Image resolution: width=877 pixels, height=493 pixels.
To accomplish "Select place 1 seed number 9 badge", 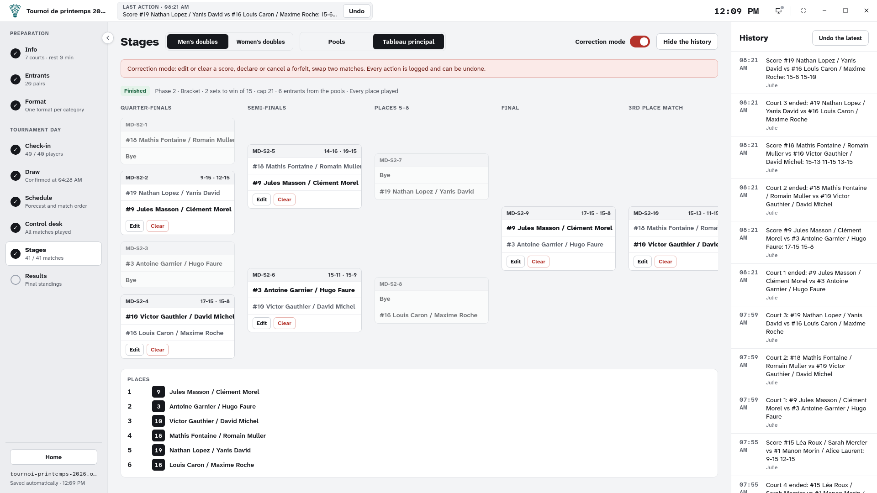I will click(x=158, y=392).
